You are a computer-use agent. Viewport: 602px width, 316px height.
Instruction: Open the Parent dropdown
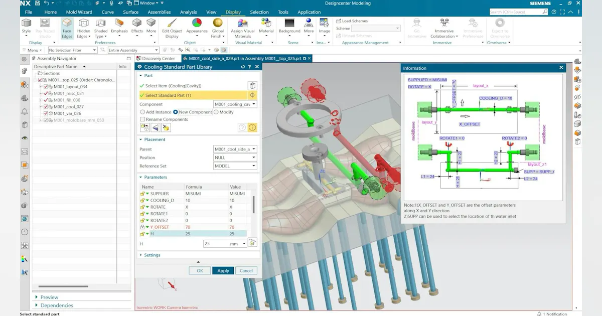pyautogui.click(x=235, y=149)
